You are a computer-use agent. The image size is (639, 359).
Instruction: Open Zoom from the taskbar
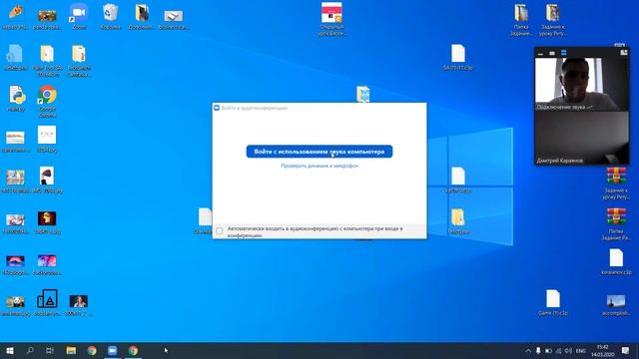point(113,350)
